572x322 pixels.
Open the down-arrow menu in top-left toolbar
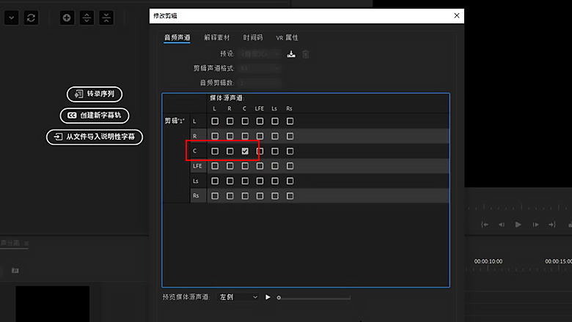point(11,18)
